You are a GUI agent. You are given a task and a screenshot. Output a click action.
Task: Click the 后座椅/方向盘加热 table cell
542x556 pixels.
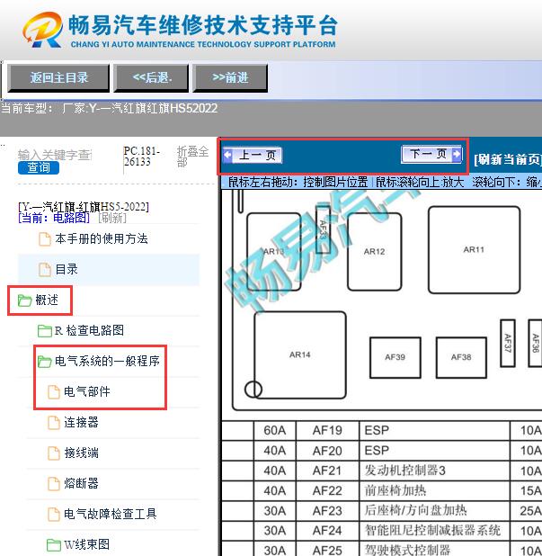click(435, 511)
